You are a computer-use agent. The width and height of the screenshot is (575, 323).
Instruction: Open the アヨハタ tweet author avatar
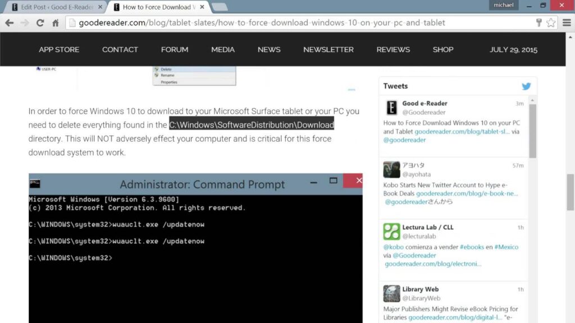click(391, 169)
